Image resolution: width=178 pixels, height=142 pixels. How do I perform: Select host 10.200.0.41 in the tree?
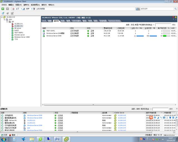19,24
